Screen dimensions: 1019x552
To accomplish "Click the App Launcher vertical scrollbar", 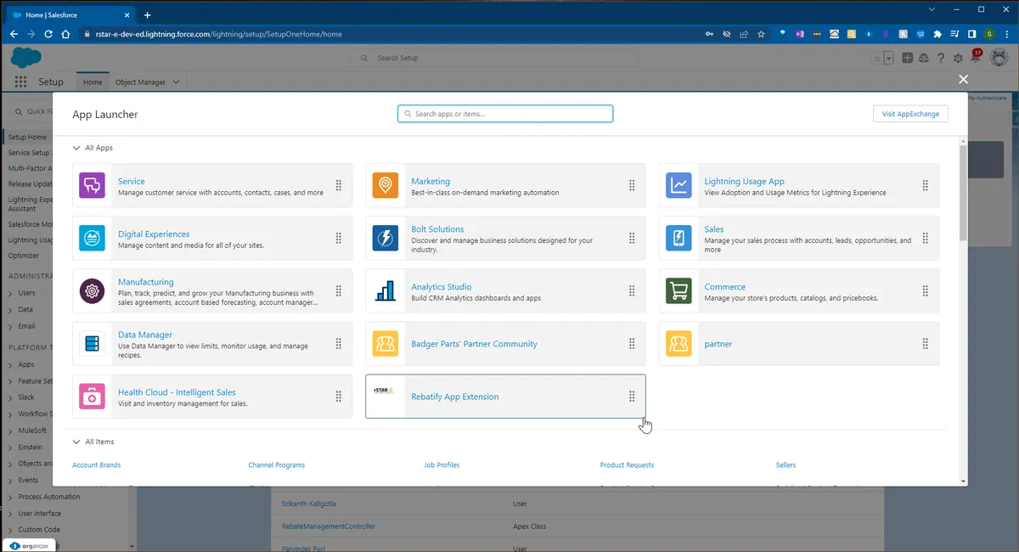I will [963, 193].
